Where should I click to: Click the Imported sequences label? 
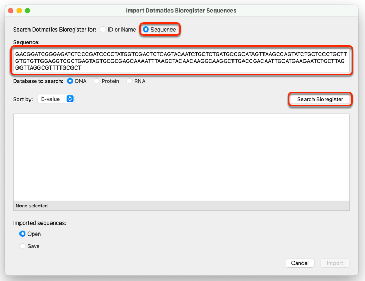[x=39, y=223]
